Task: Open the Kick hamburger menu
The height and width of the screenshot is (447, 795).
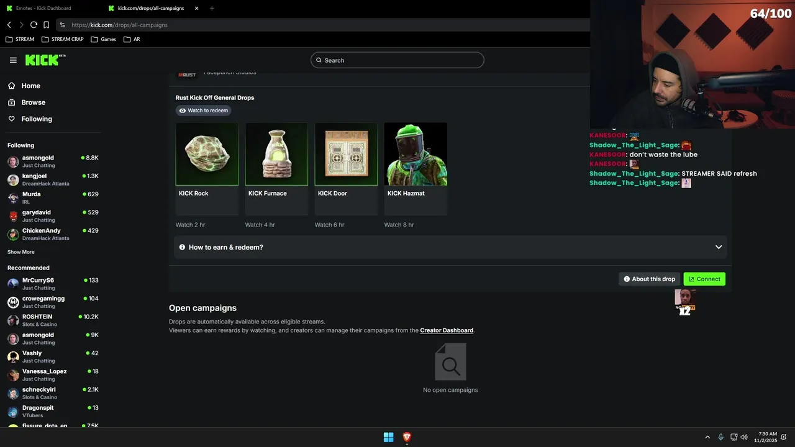Action: [13, 60]
